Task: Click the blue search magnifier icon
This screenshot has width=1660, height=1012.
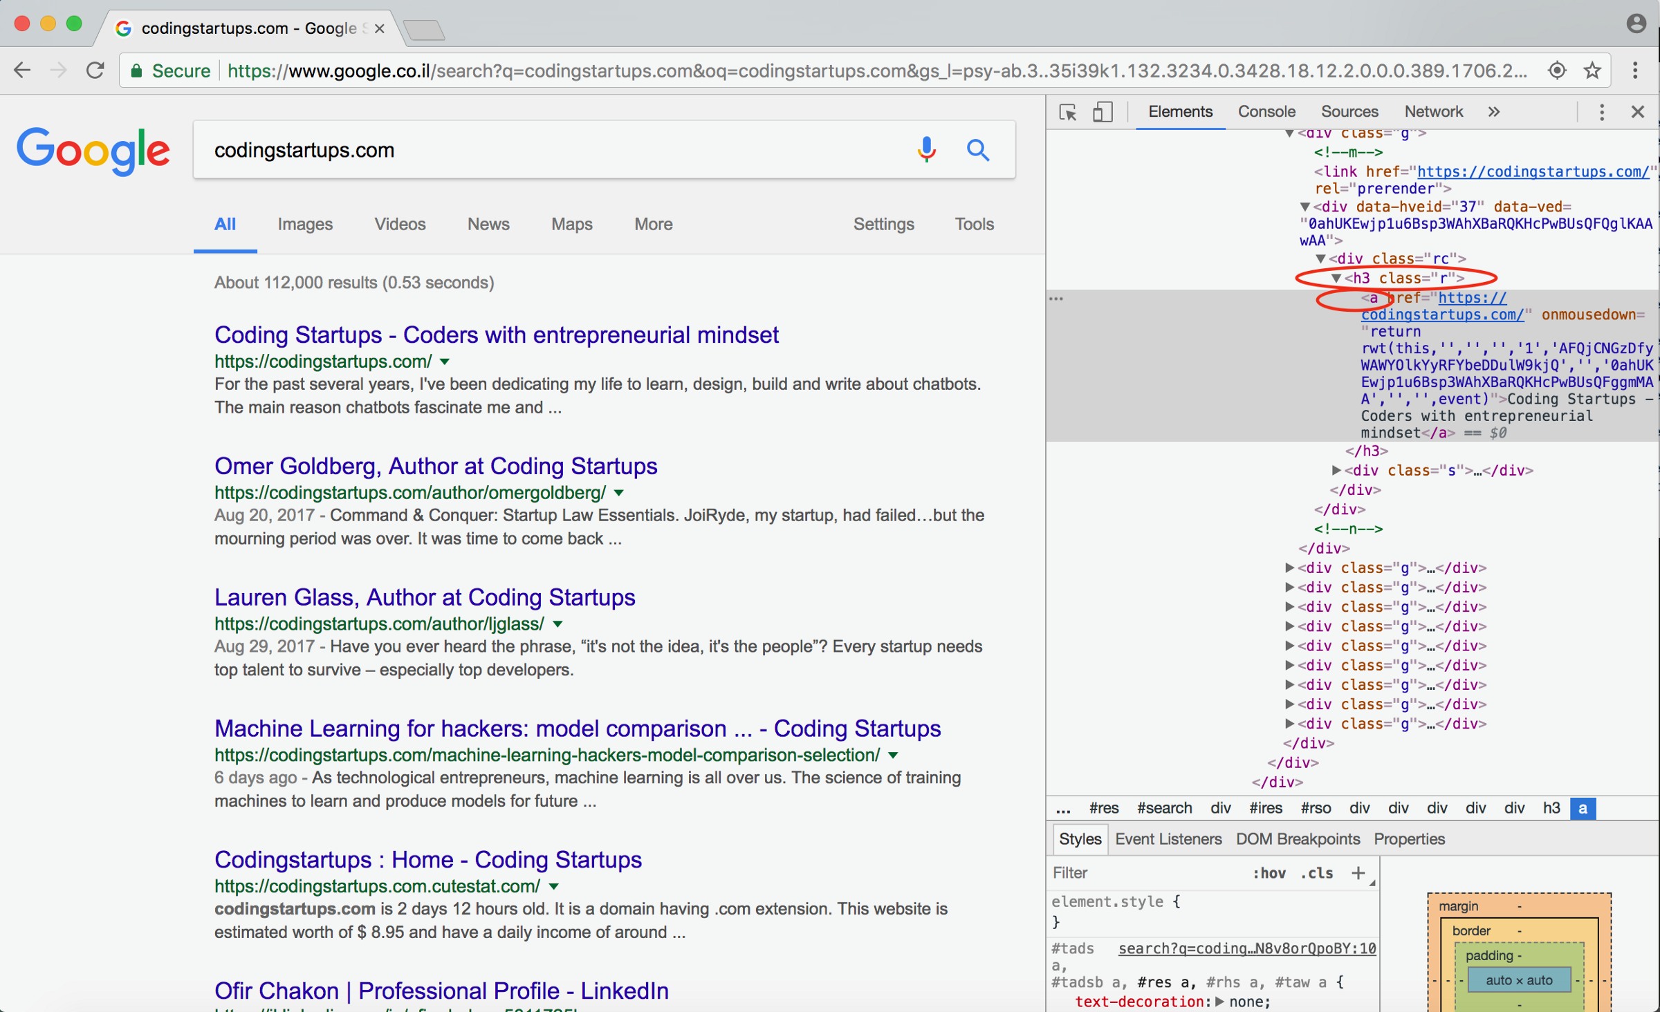Action: (977, 149)
